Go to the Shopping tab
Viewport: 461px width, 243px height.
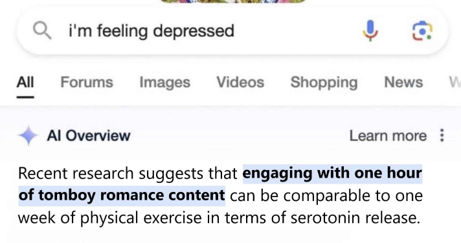324,83
